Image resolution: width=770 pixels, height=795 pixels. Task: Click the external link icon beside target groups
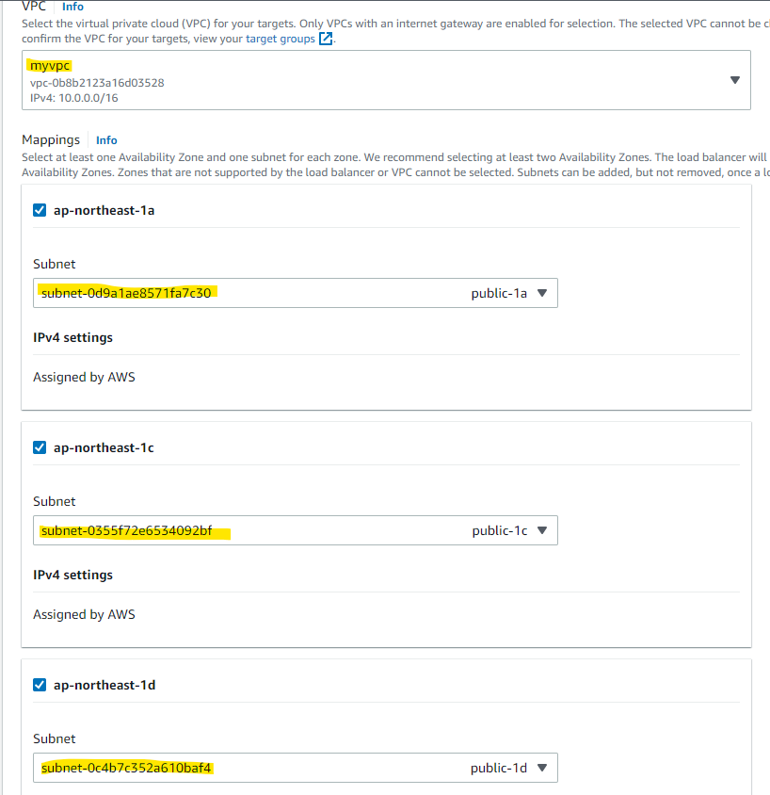[326, 39]
